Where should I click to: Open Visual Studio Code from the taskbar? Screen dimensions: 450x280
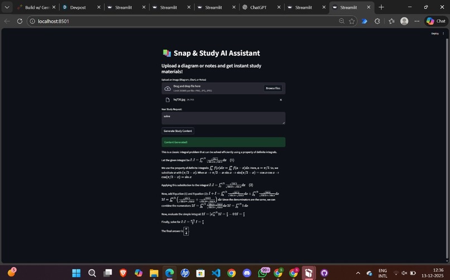[216, 273]
